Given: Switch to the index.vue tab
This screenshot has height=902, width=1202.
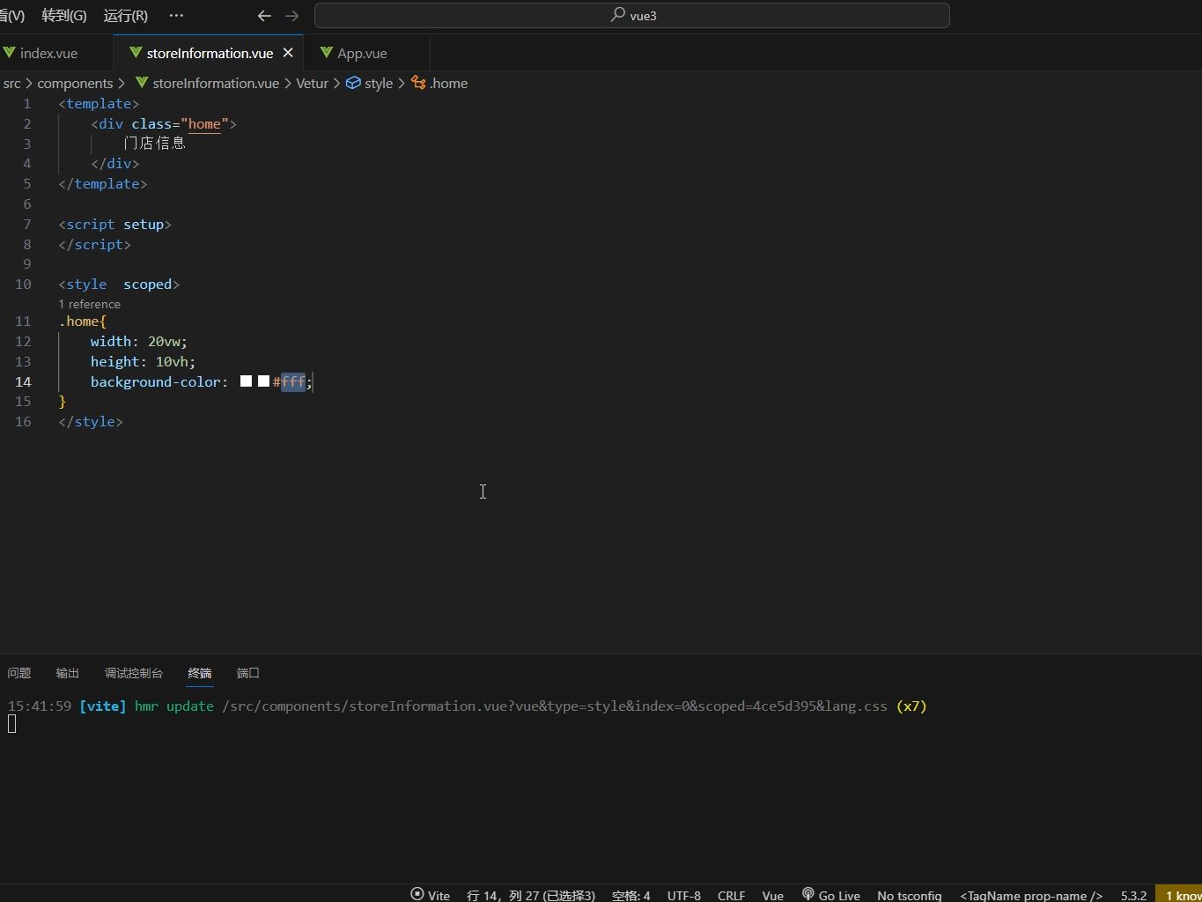Looking at the screenshot, I should pos(48,53).
